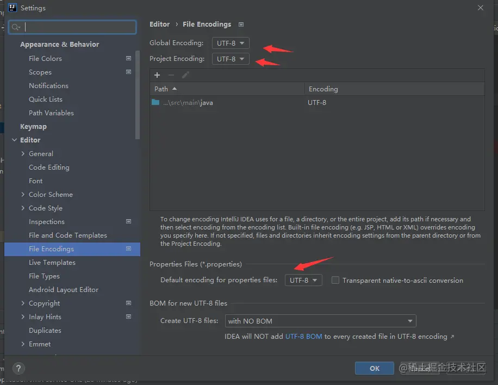Click the external link arrow after BOM note

point(452,337)
